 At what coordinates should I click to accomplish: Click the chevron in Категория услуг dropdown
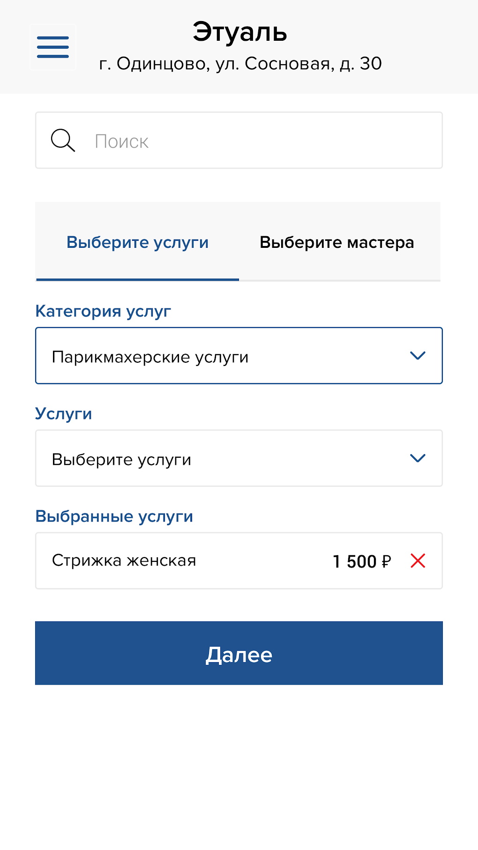pyautogui.click(x=418, y=356)
